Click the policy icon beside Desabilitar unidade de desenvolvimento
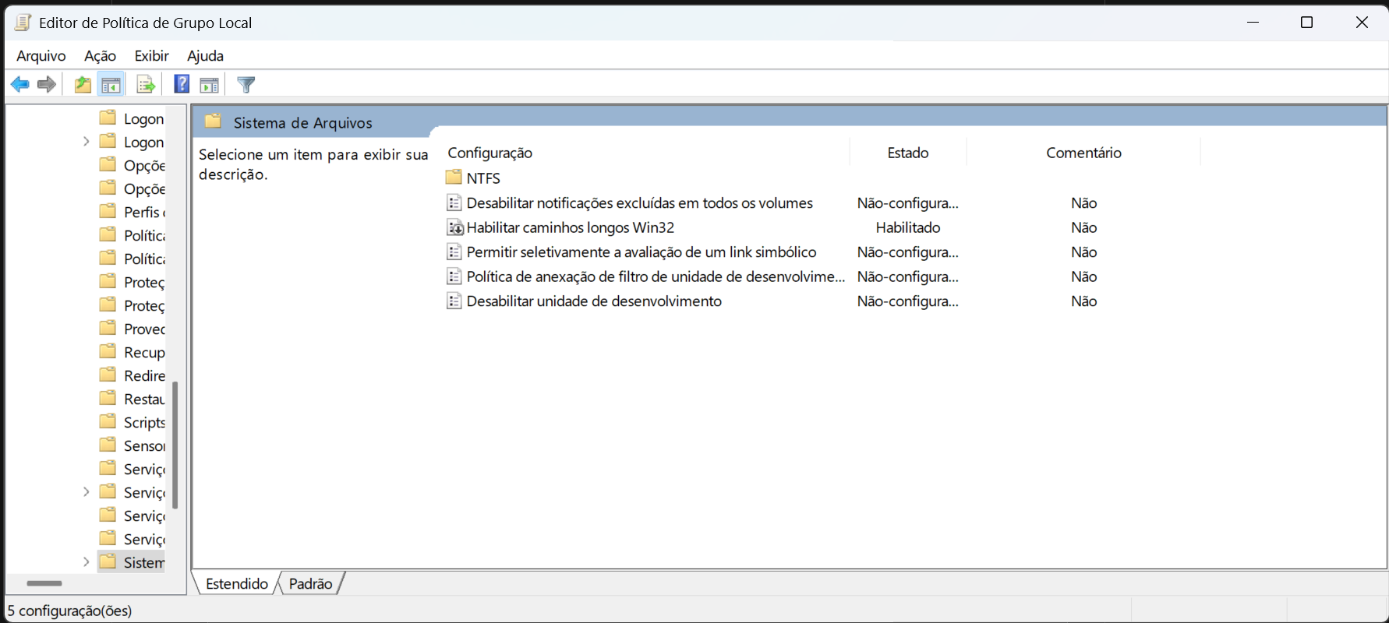Viewport: 1389px width, 623px height. click(454, 301)
